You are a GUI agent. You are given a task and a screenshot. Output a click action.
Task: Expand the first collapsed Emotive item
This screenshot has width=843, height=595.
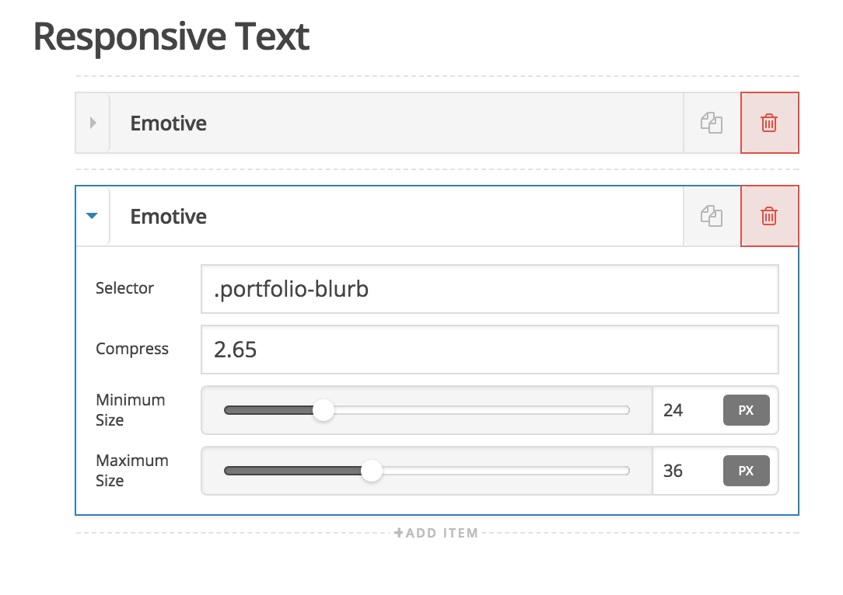pyautogui.click(x=93, y=123)
